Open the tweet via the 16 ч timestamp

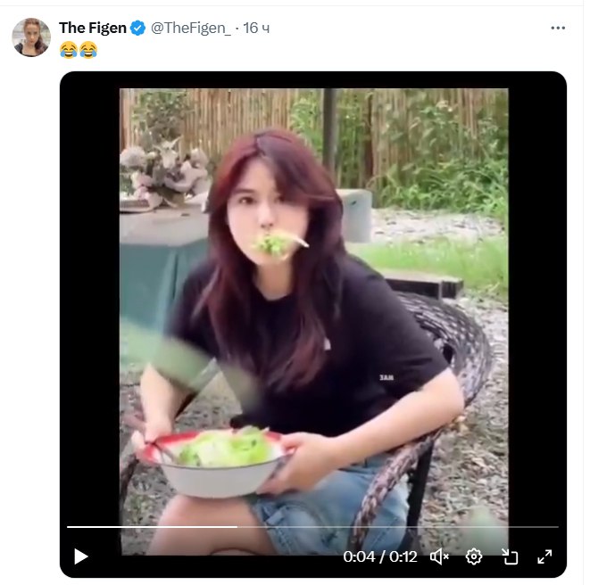pos(256,28)
